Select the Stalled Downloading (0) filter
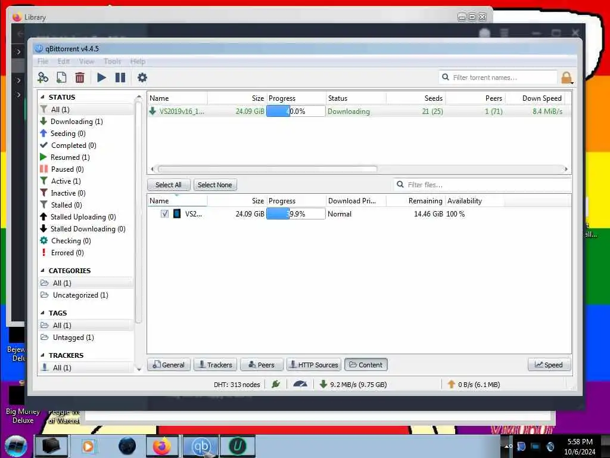 coord(88,229)
